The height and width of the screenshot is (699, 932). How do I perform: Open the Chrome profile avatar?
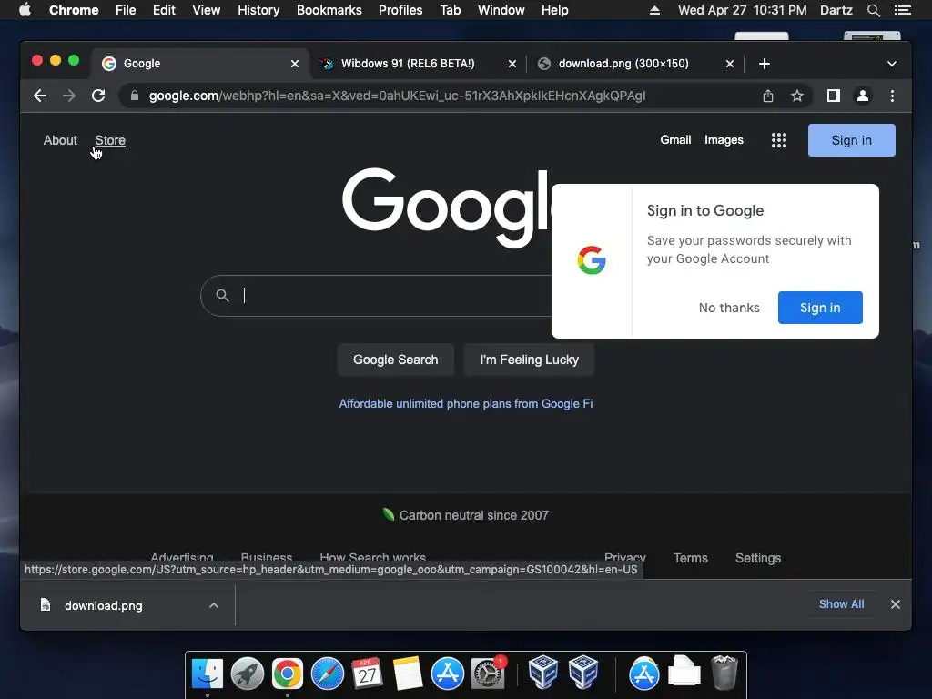(863, 96)
